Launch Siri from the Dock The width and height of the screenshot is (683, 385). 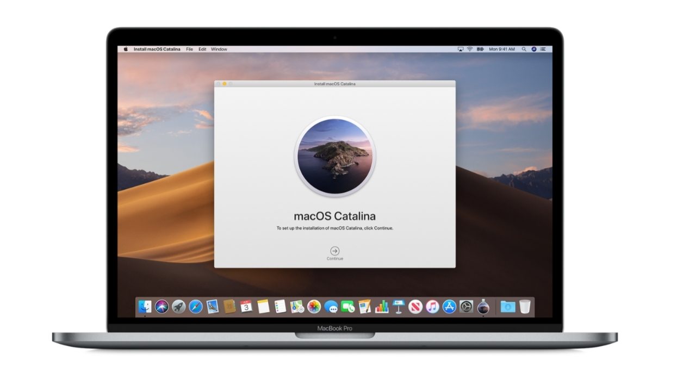click(x=162, y=307)
